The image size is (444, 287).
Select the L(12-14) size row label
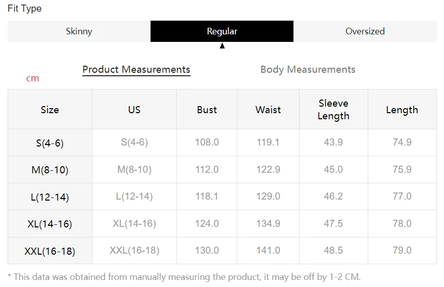(x=50, y=197)
